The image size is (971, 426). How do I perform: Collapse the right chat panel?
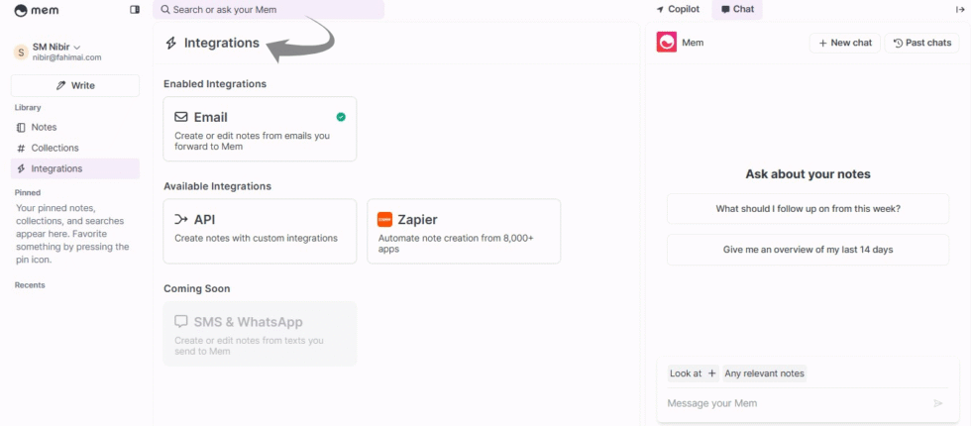pyautogui.click(x=959, y=9)
